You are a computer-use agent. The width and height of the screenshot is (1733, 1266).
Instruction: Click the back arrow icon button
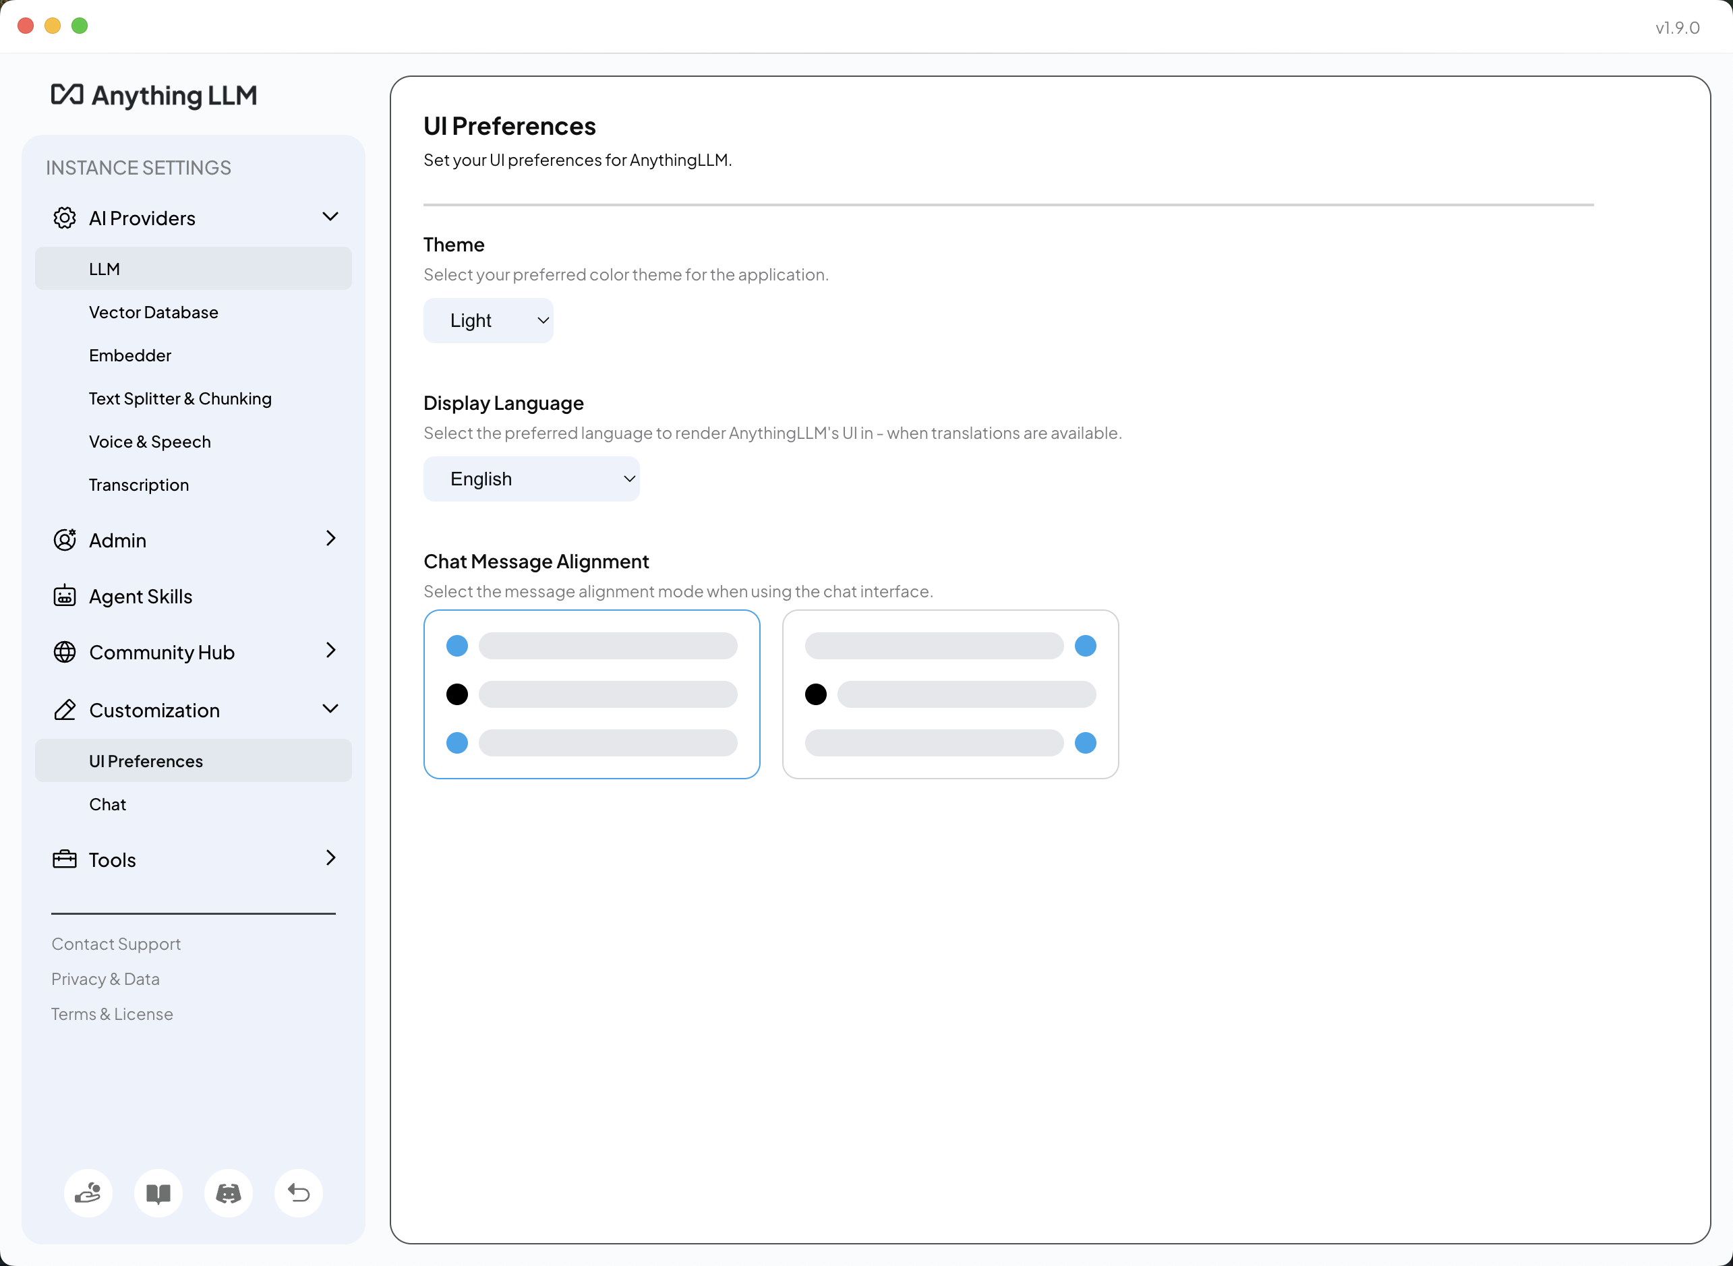(x=299, y=1193)
